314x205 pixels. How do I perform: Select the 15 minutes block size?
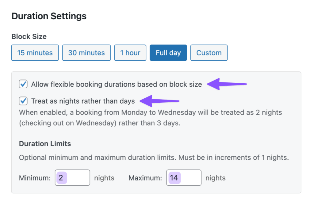(35, 53)
